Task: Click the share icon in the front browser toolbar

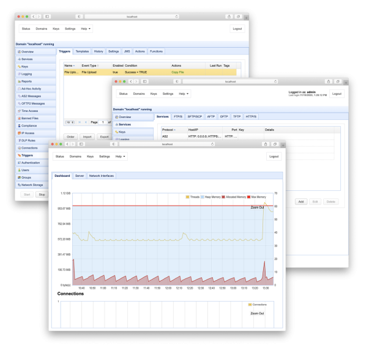Action: [265, 144]
